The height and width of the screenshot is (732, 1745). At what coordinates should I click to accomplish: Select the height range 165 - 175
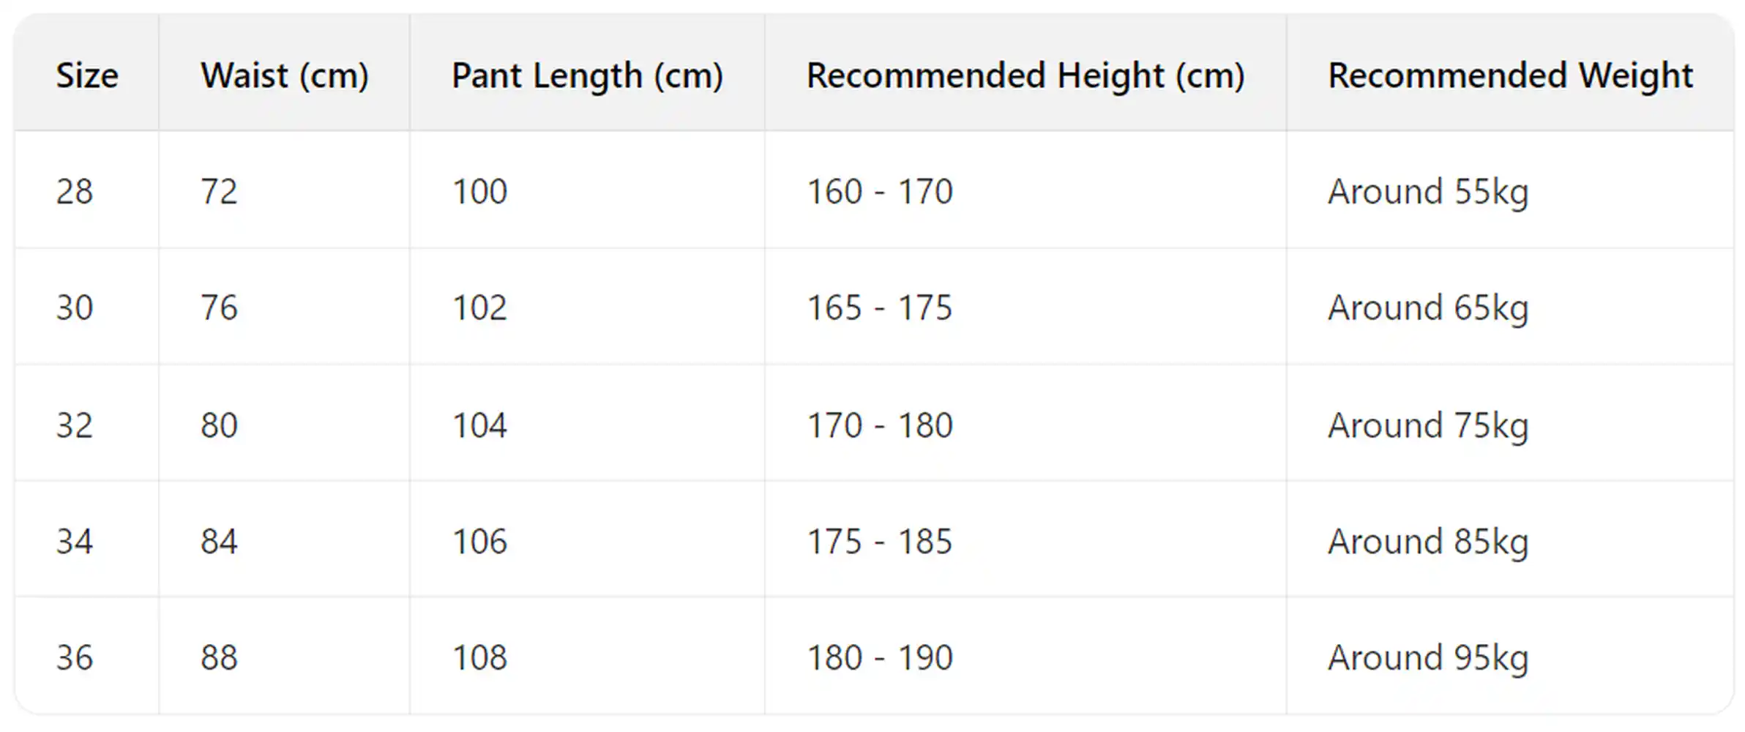click(x=879, y=307)
